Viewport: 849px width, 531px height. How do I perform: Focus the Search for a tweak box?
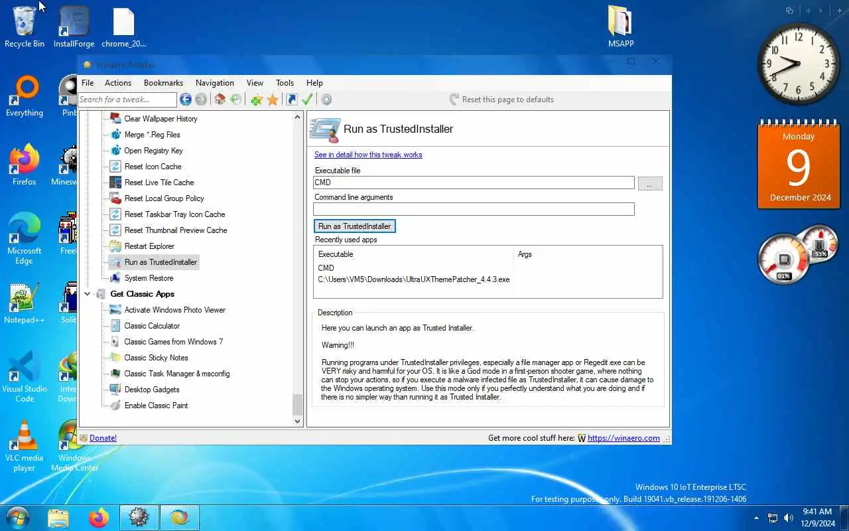[x=127, y=100]
